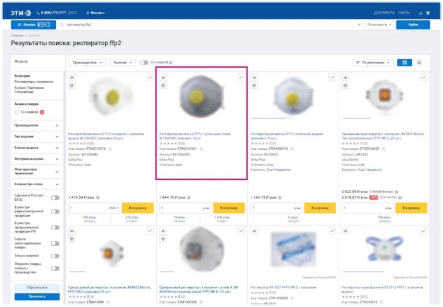Add M1200VWC mask 'В корзину'
The height and width of the screenshot is (307, 443).
tap(229, 208)
